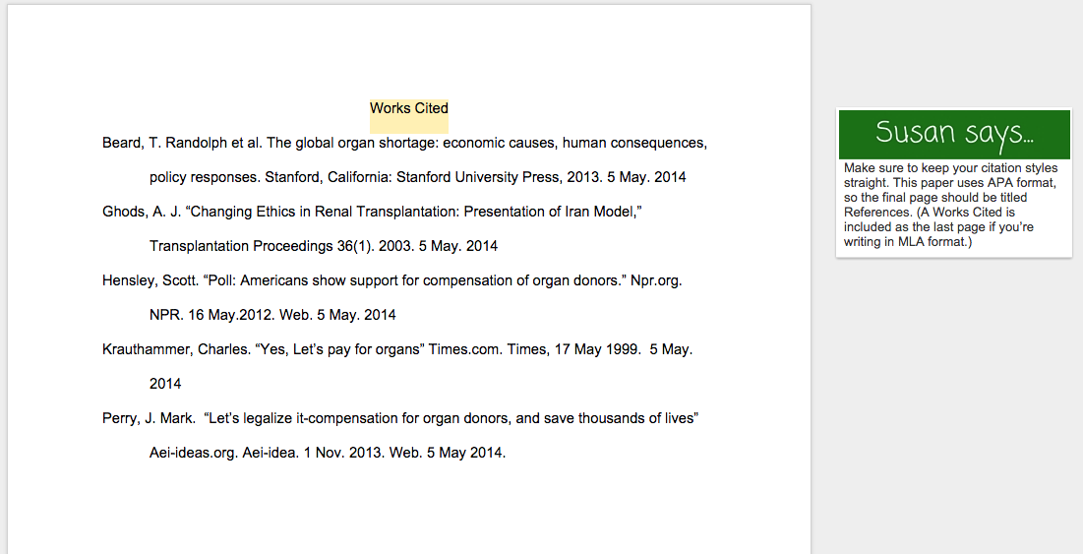Click Perry, J. Mark author name
1083x554 pixels.
coord(149,418)
